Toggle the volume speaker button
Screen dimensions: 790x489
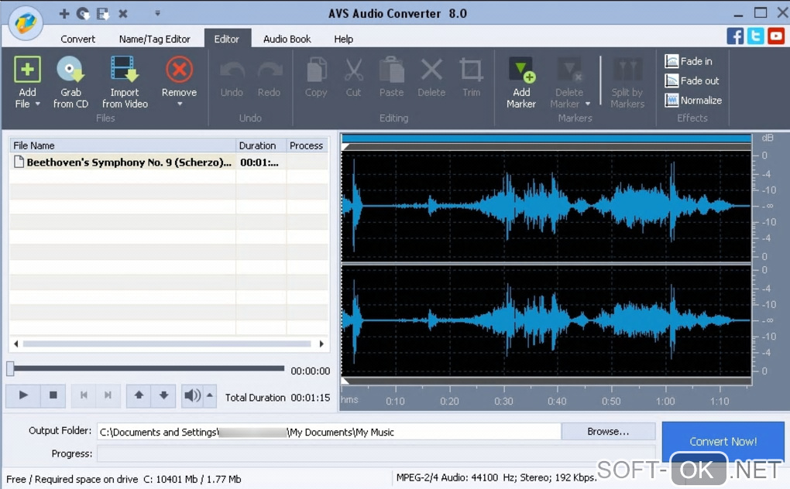point(192,395)
